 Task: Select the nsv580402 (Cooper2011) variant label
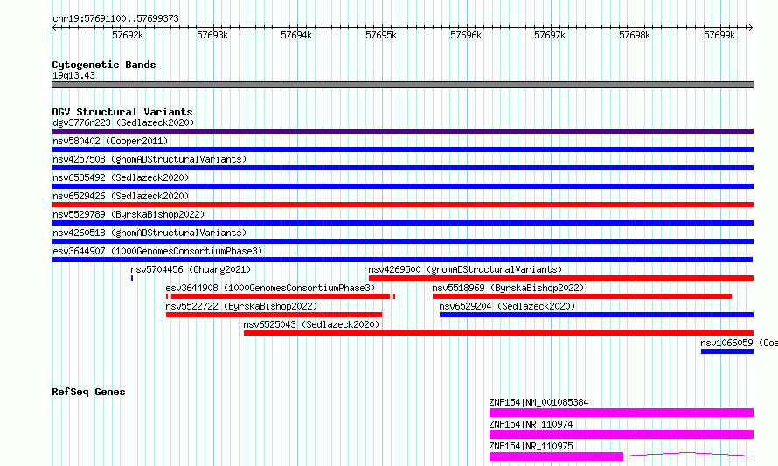pyautogui.click(x=110, y=141)
